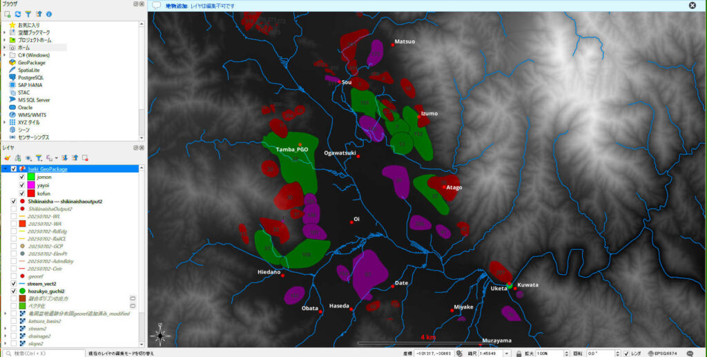This screenshot has height=357, width=707.
Task: Click the Filter Legend icon in Layers panel
Action: point(39,158)
